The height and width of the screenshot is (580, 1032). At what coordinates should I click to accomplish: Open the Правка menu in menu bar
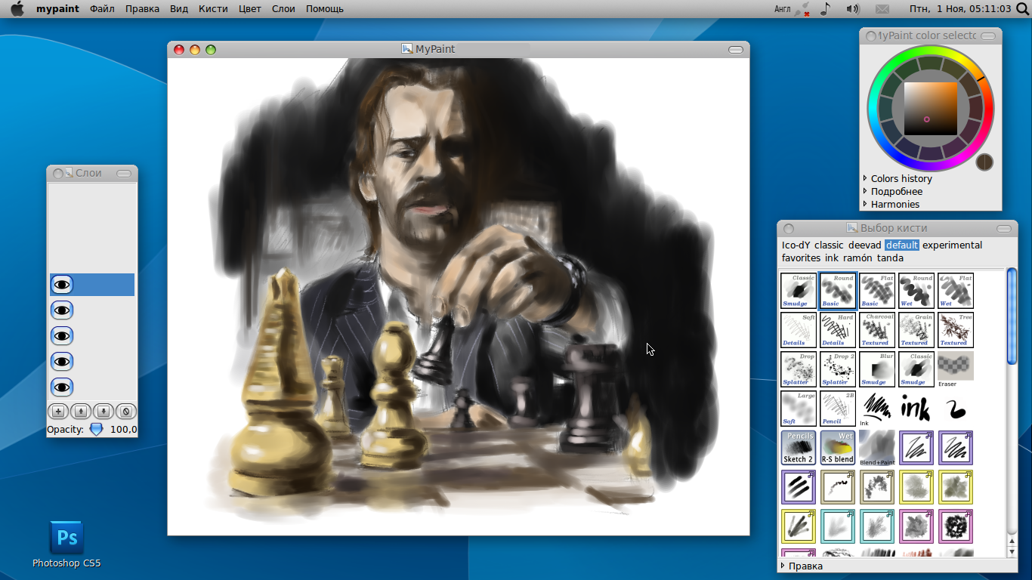[x=142, y=9]
